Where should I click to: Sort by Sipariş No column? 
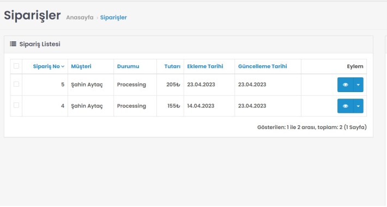pos(46,66)
